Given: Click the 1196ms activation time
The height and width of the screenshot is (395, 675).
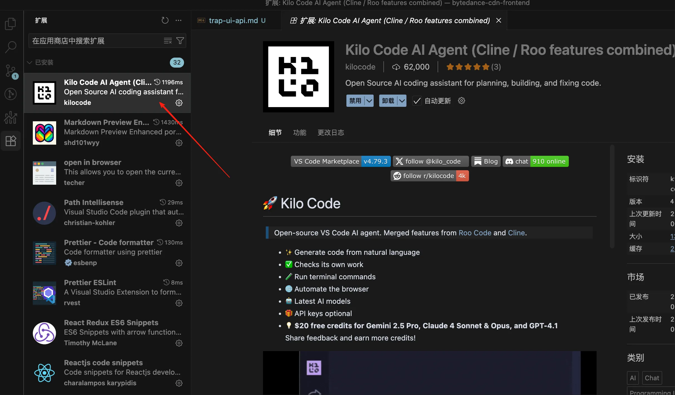Looking at the screenshot, I should click(169, 82).
